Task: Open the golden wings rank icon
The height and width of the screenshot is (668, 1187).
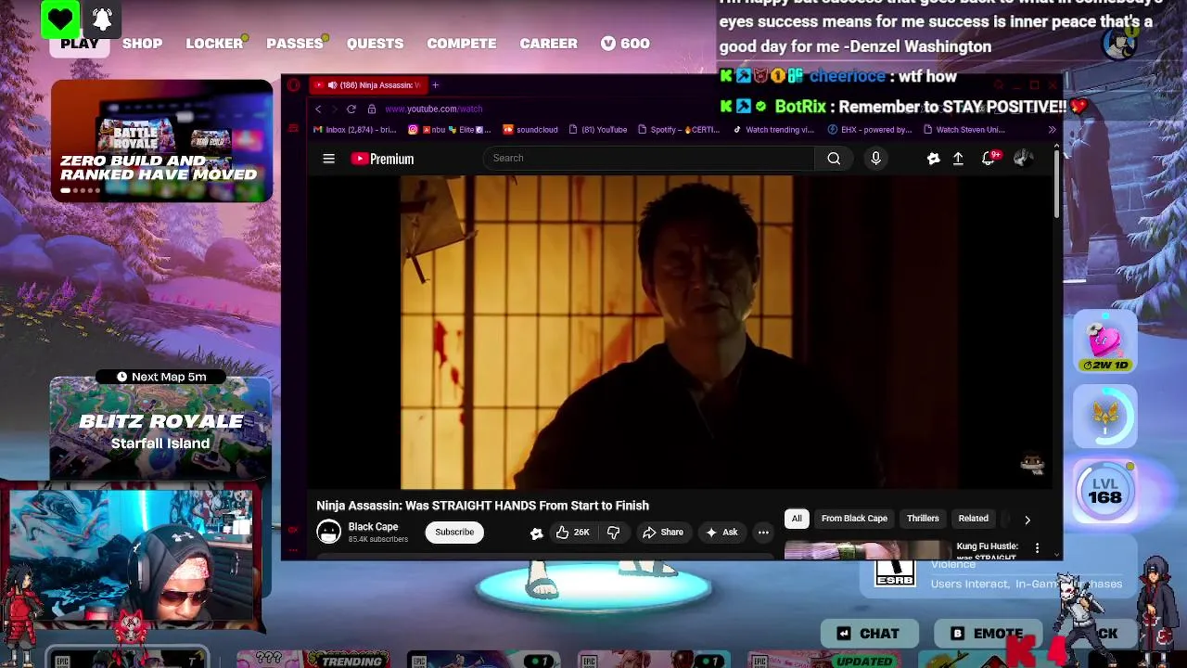Action: (x=1104, y=417)
